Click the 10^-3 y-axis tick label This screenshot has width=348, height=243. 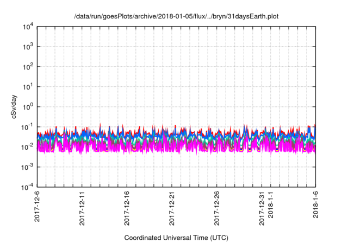point(26,167)
